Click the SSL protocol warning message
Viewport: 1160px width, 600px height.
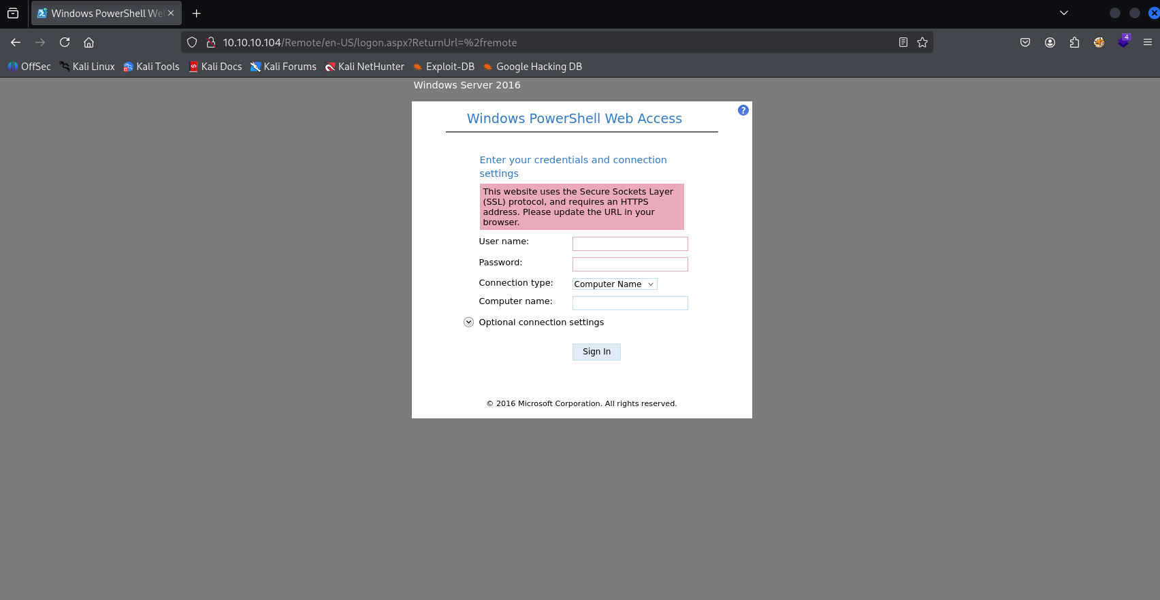click(x=582, y=207)
